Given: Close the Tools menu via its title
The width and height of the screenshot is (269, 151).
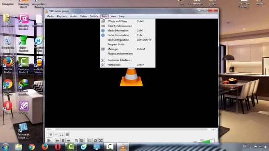Looking at the screenshot, I should point(105,16).
